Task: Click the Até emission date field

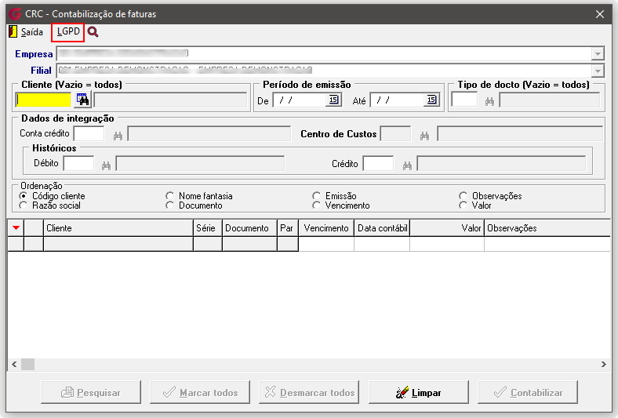Action: [398, 100]
